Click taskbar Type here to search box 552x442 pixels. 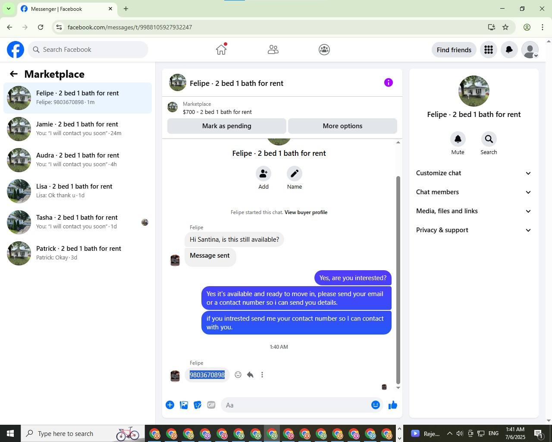click(x=83, y=433)
